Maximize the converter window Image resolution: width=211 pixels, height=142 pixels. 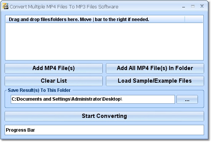pyautogui.click(x=193, y=6)
